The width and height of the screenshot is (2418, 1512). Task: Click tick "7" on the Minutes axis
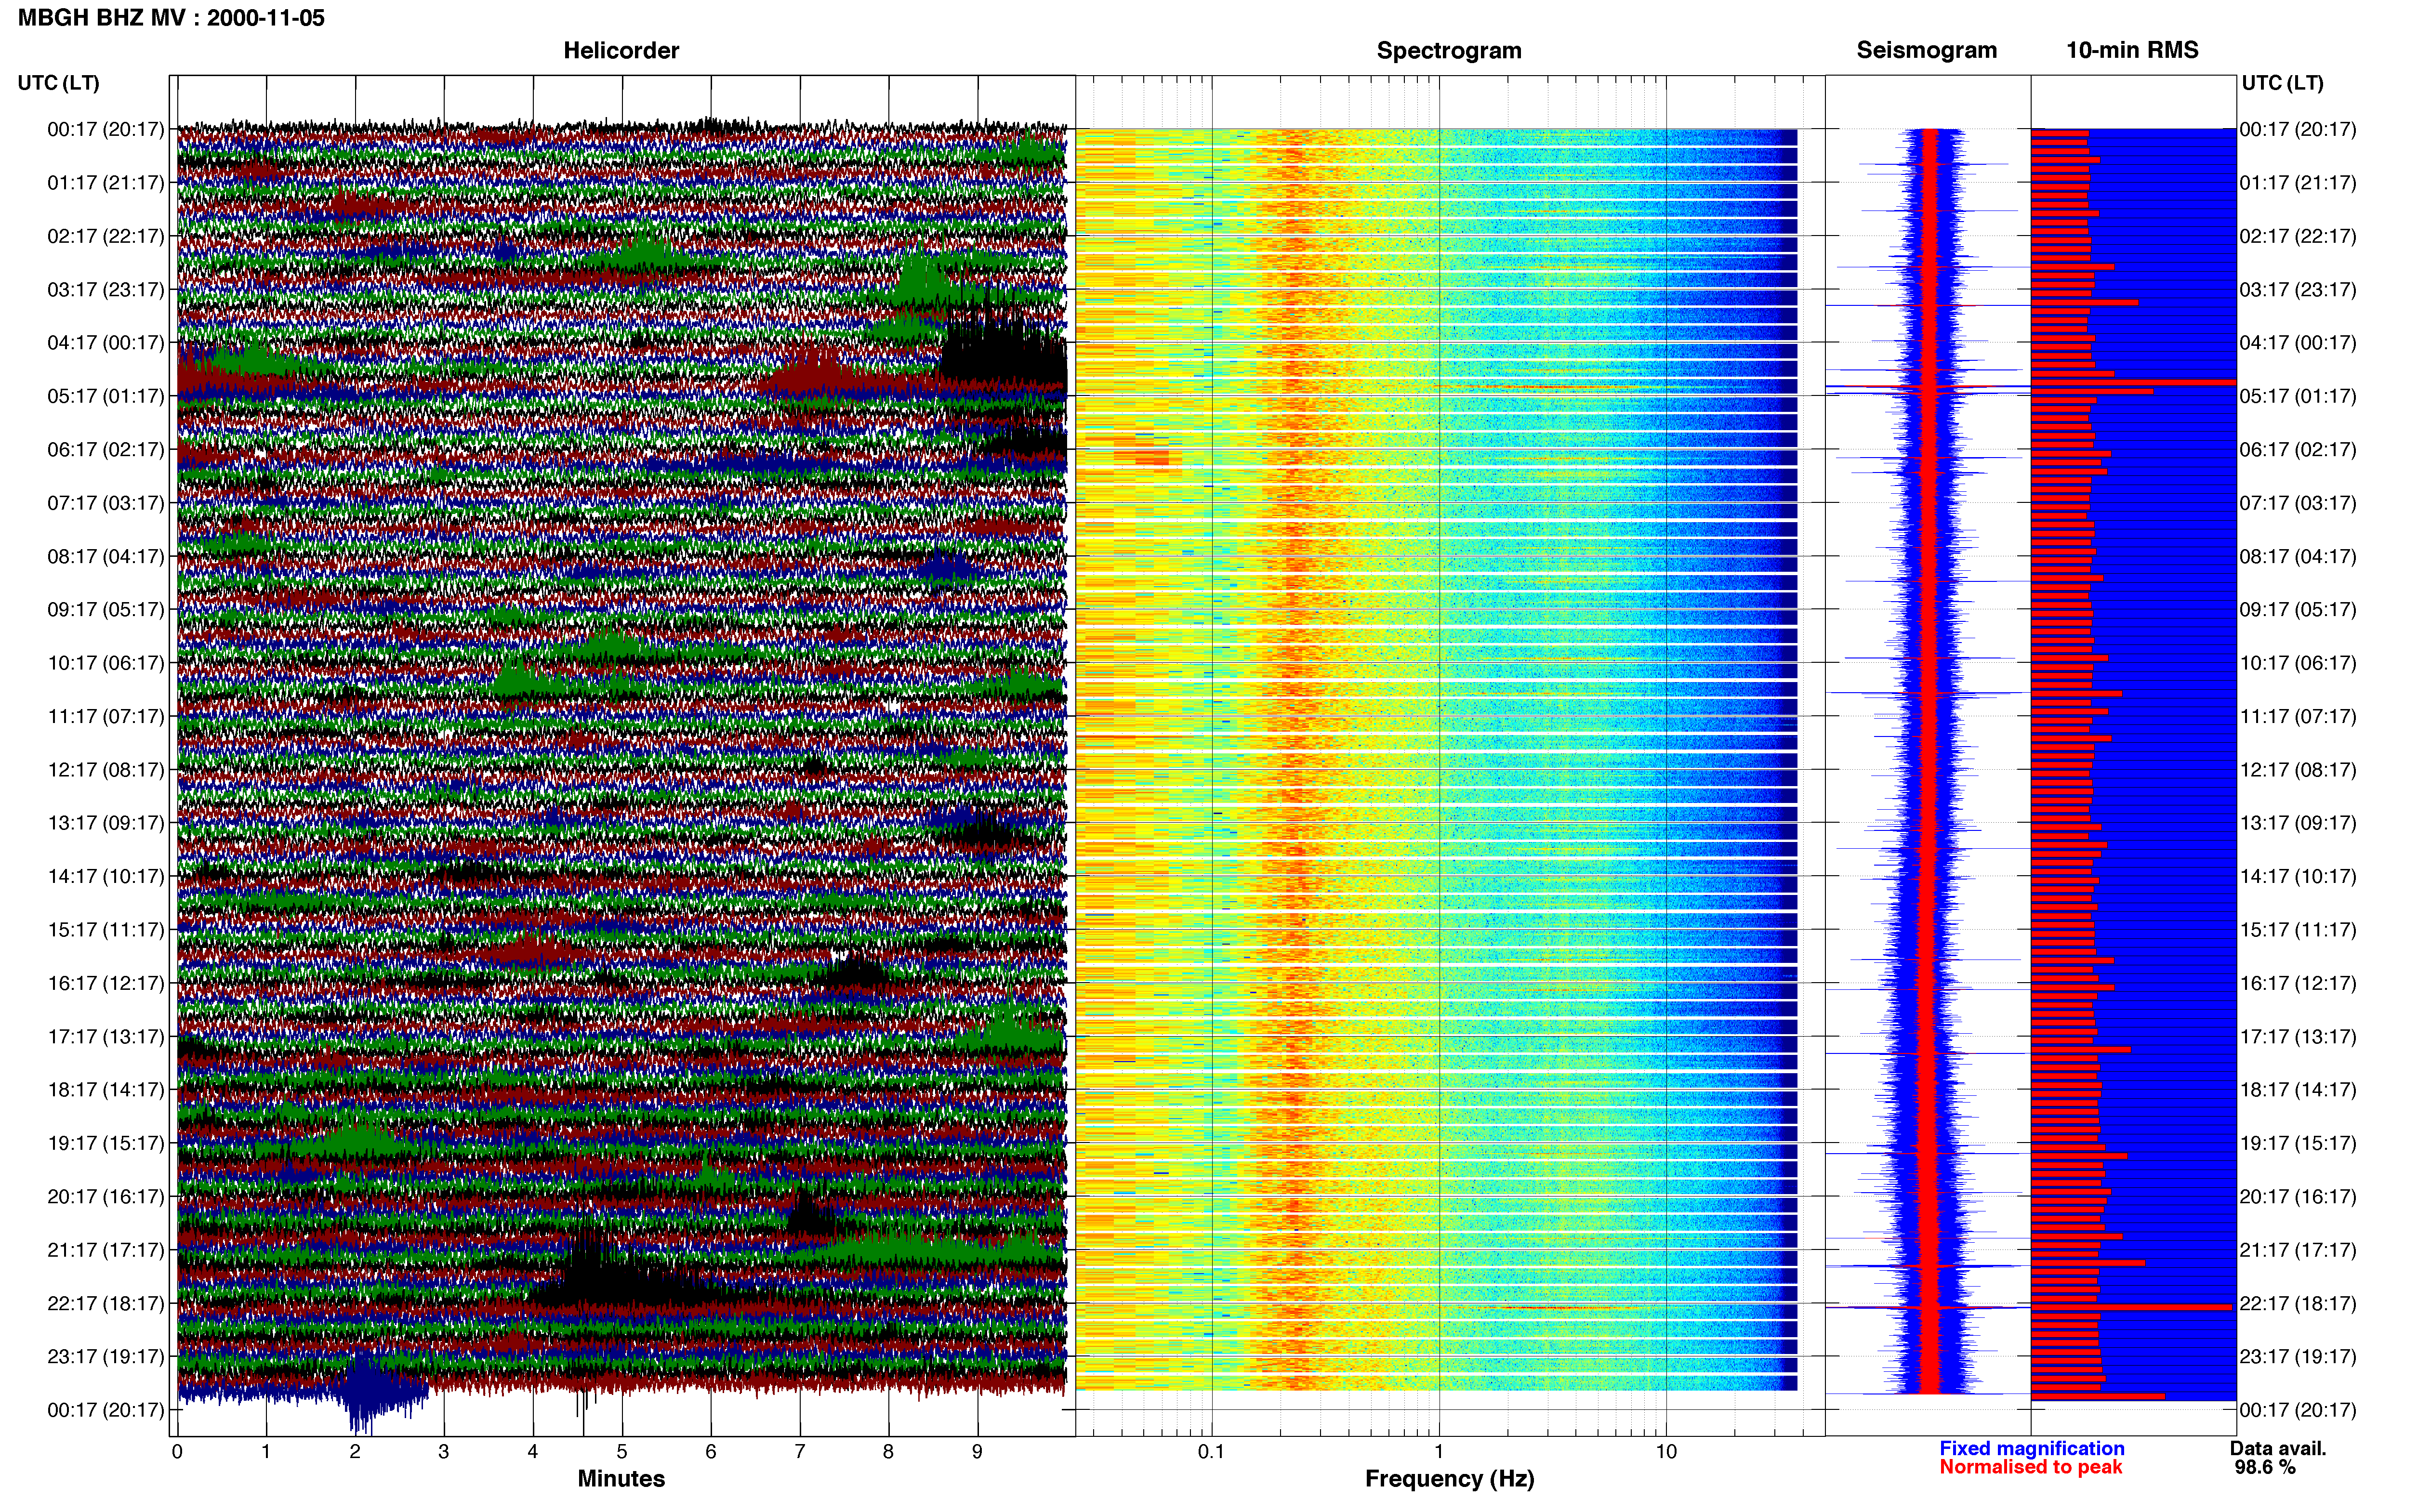point(800,1452)
